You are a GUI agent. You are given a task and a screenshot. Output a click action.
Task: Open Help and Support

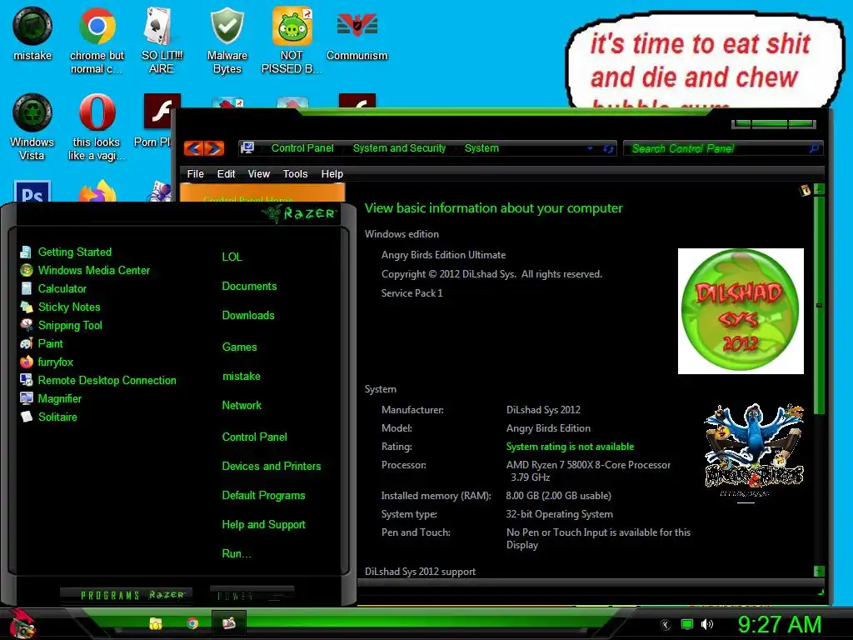click(x=264, y=525)
